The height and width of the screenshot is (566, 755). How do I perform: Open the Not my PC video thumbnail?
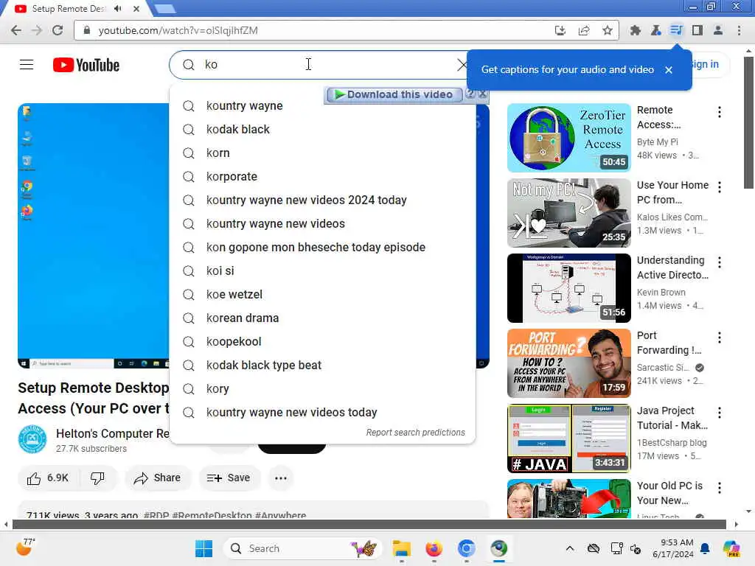pyautogui.click(x=568, y=213)
